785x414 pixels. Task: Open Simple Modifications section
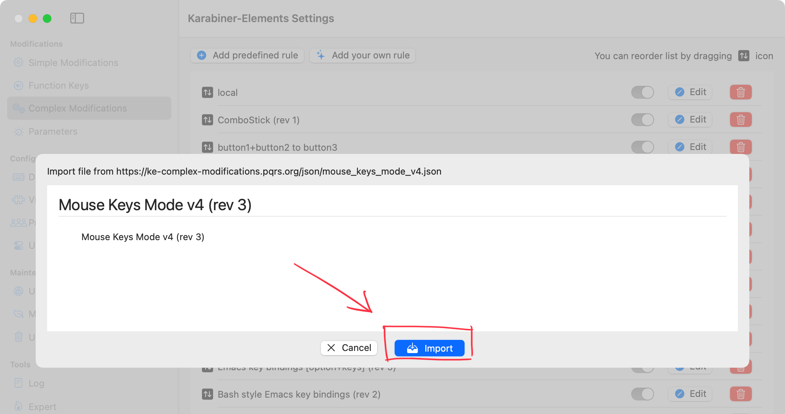point(89,63)
